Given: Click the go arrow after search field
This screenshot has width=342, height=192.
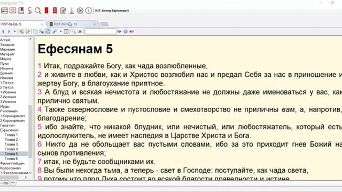Looking at the screenshot, I should [x=119, y=31].
